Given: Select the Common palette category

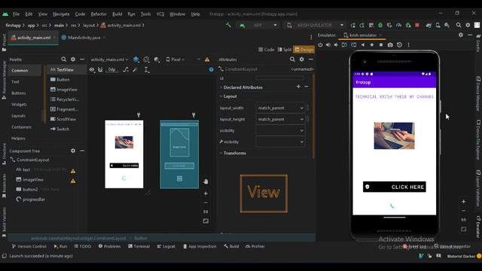Looking at the screenshot, I should pyautogui.click(x=25, y=70).
